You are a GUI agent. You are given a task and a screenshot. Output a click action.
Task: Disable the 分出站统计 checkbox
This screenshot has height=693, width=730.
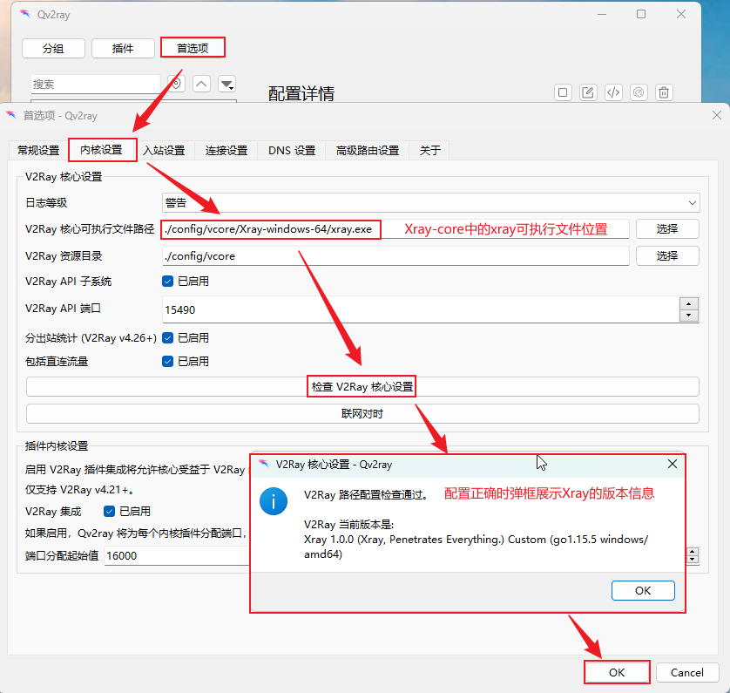click(x=168, y=337)
